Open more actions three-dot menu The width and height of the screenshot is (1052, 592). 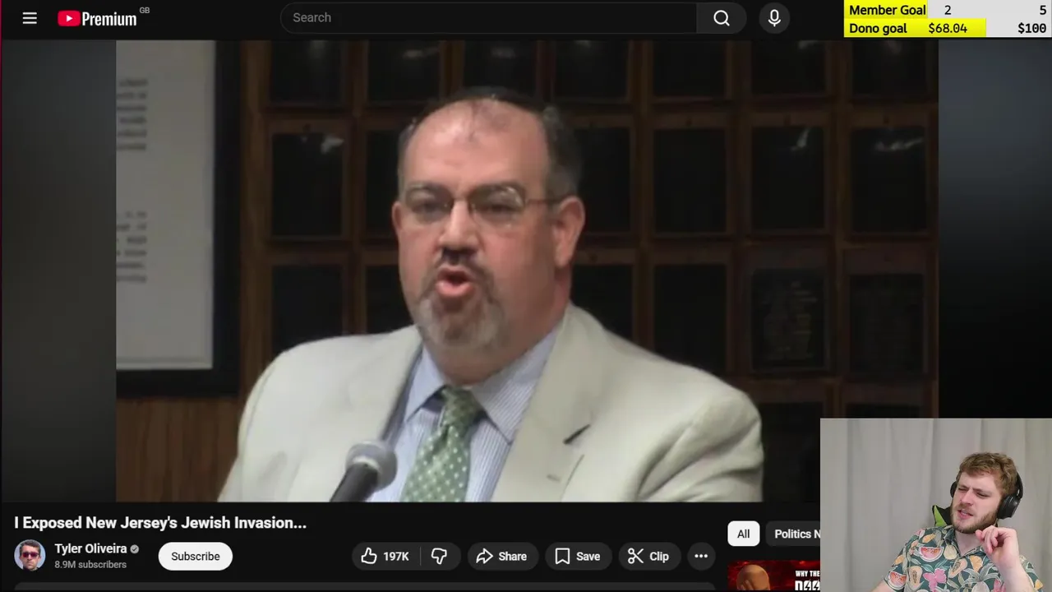(701, 557)
